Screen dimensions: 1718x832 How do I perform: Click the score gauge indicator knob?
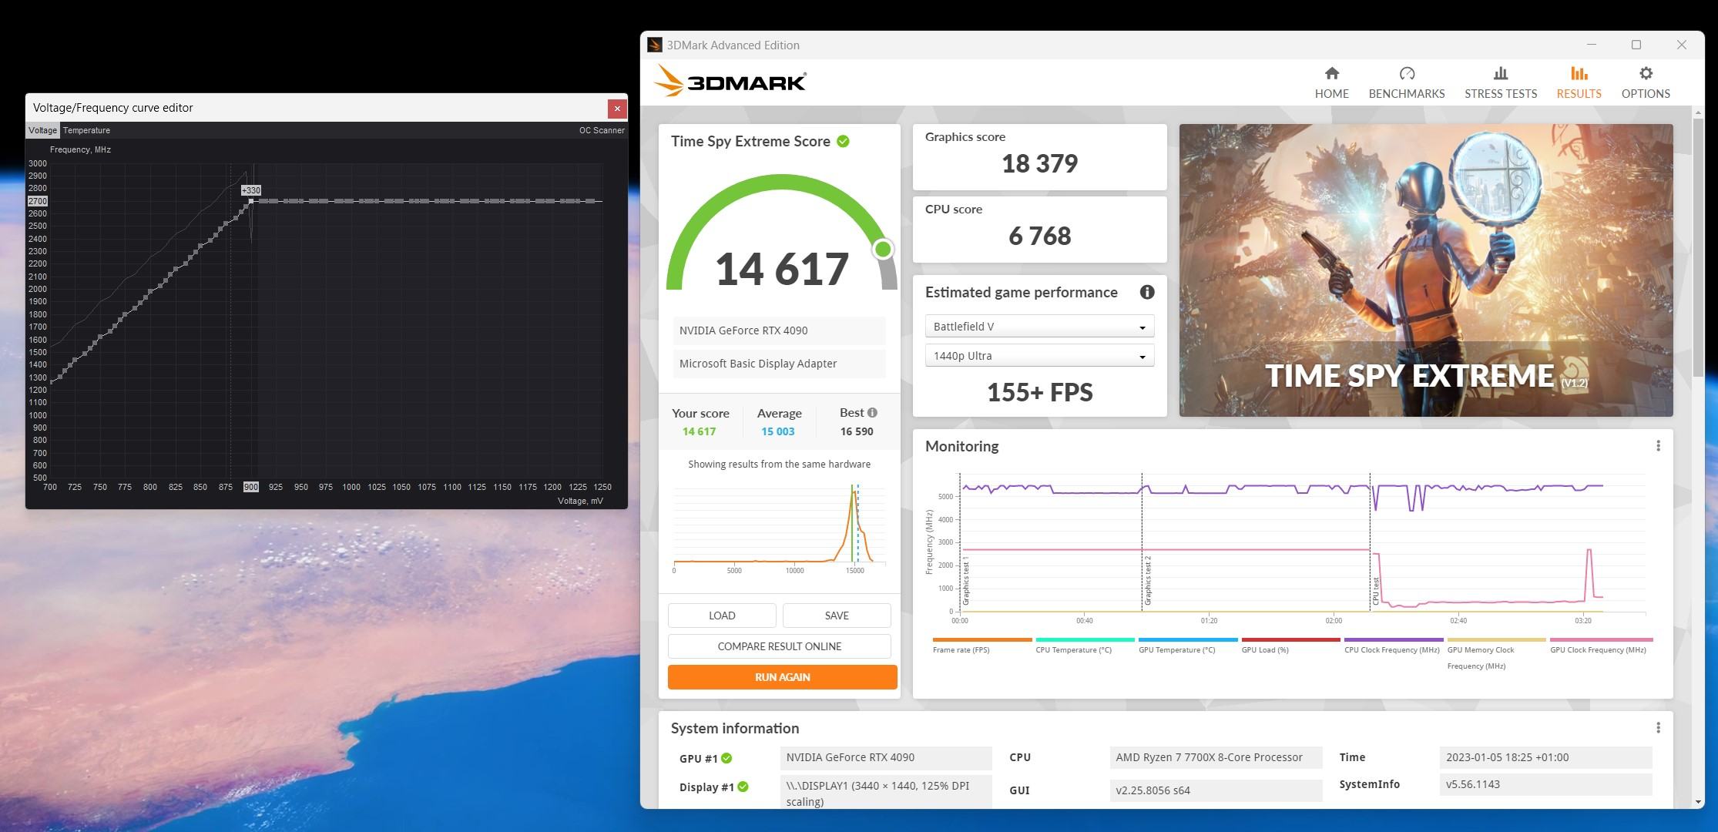point(883,249)
